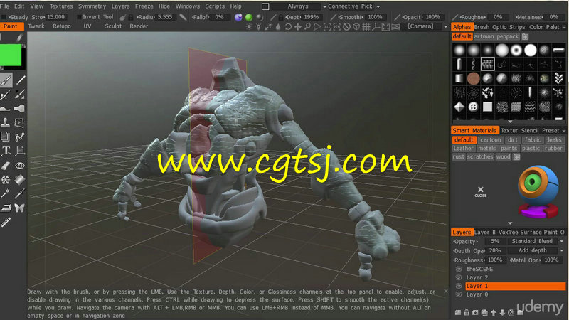Select the cartoon smart material folder
This screenshot has height=320, width=569.
click(490, 139)
